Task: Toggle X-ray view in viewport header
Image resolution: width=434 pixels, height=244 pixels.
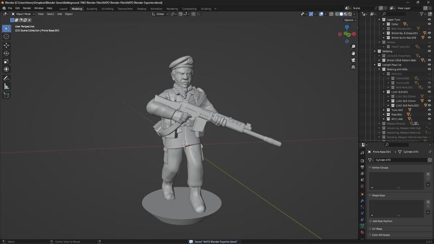Action: (331, 14)
